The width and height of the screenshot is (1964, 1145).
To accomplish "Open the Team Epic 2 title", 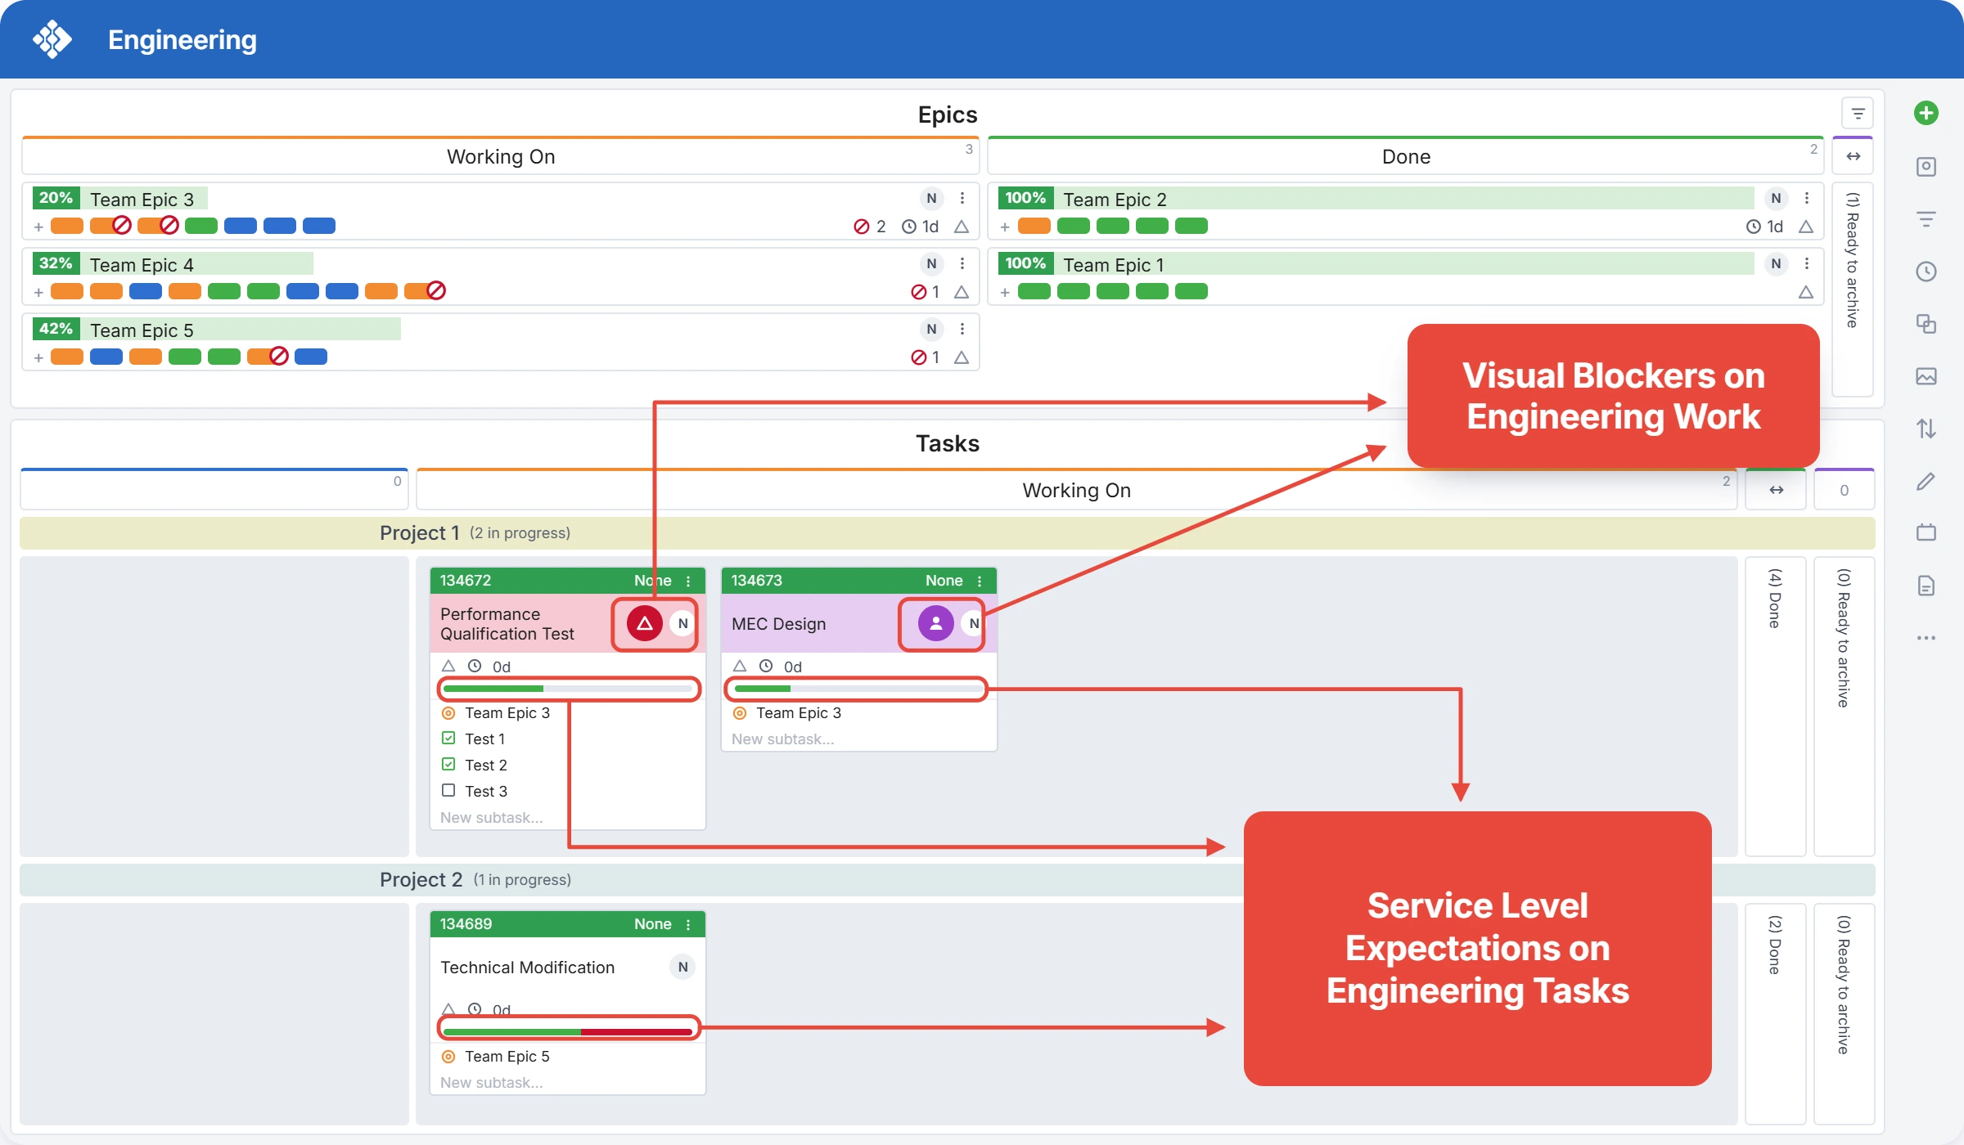I will click(1115, 199).
